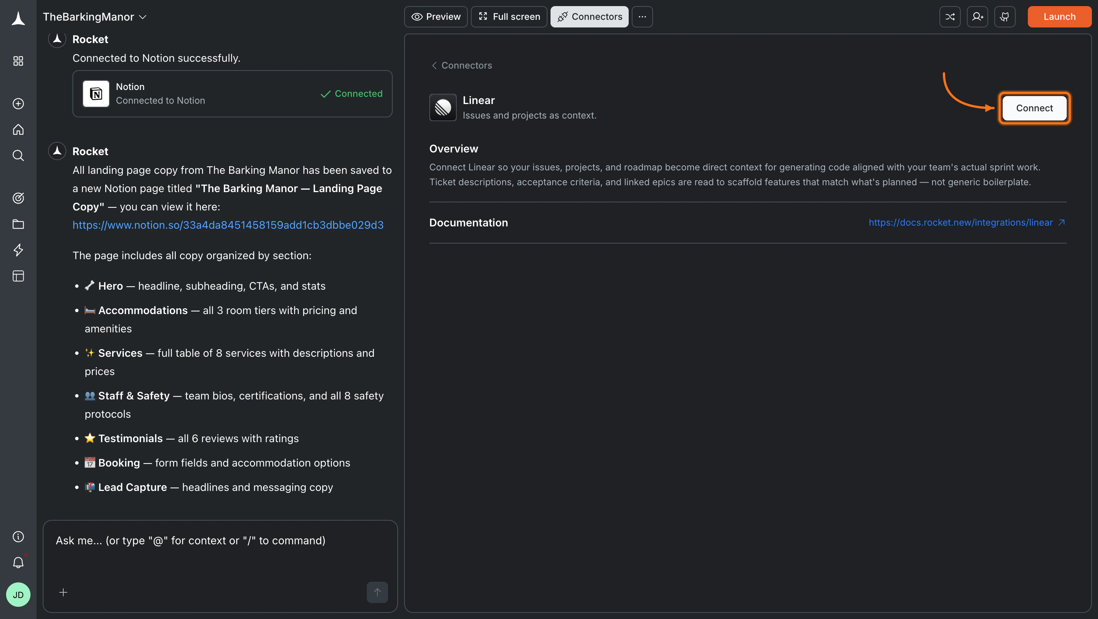
Task: Click the grid dashboard icon in sidebar
Action: 18,61
